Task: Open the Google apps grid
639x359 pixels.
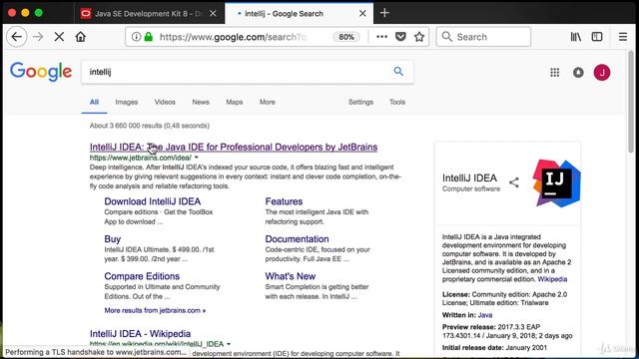Action: 555,73
